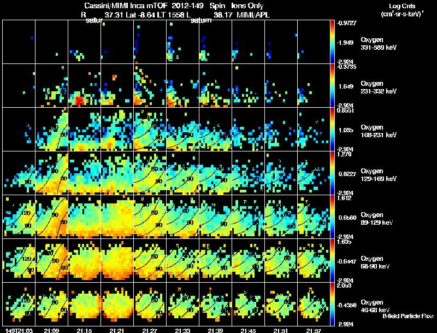Click the Lat -8.64 value in header
437x333 pixels.
pyautogui.click(x=140, y=15)
